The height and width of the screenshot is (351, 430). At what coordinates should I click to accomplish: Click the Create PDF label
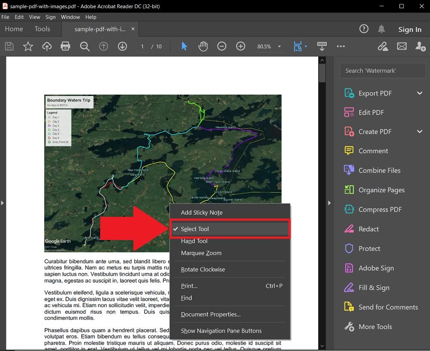tap(375, 132)
